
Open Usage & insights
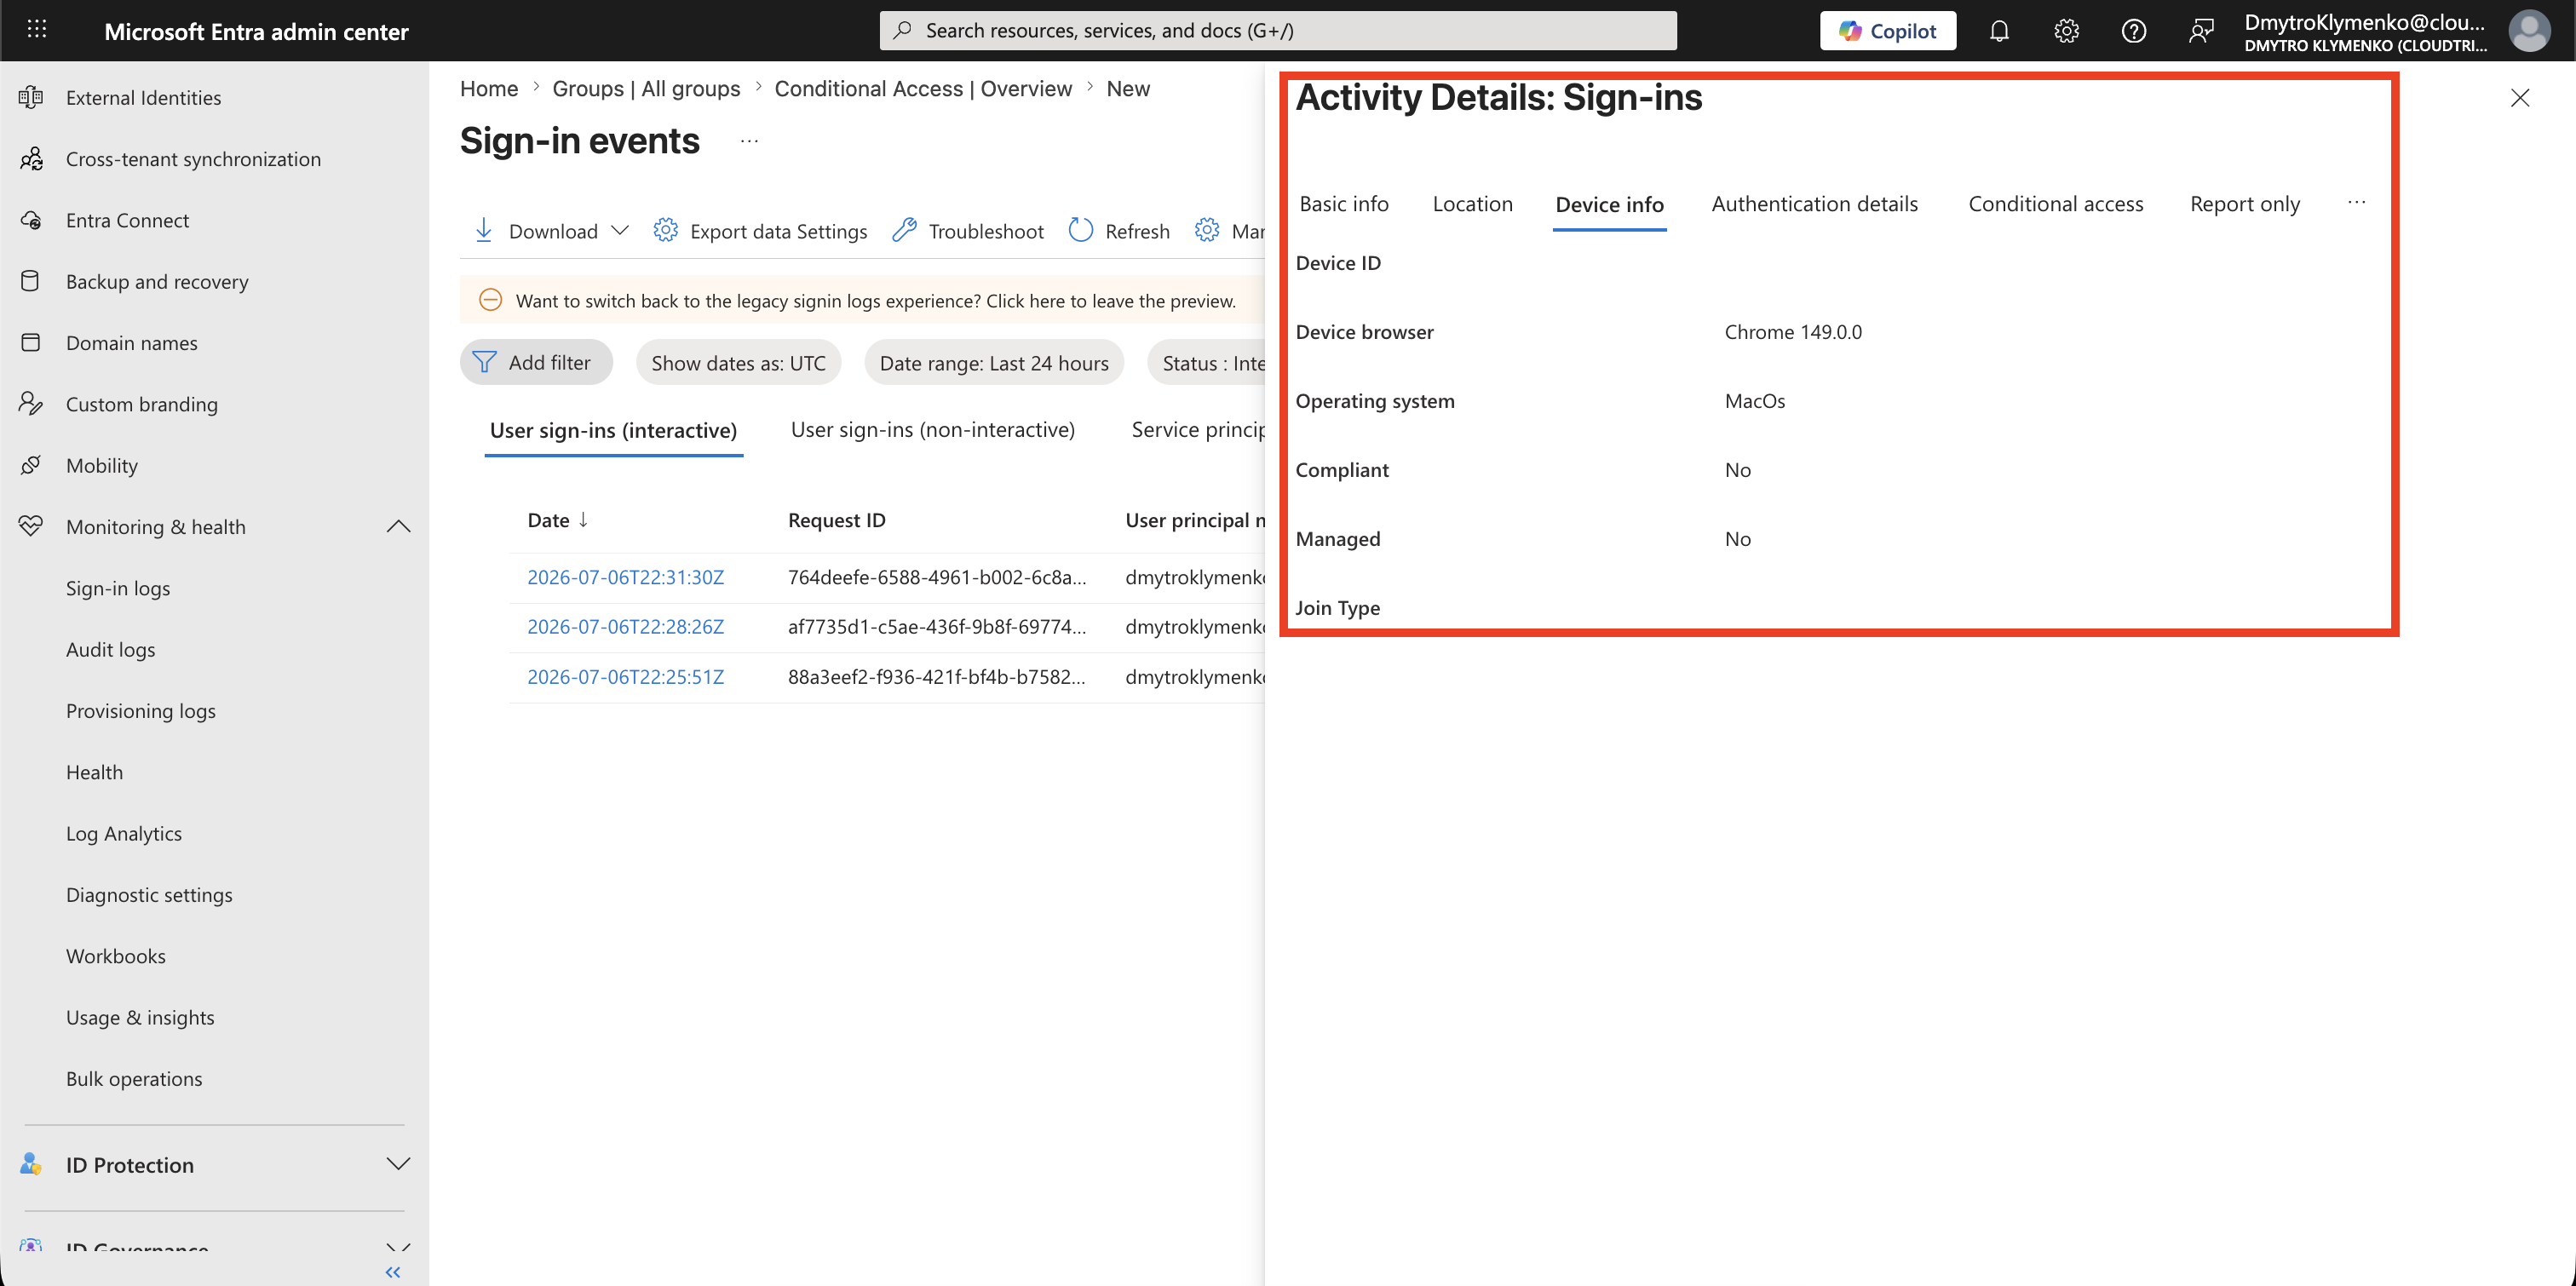pyautogui.click(x=140, y=1017)
